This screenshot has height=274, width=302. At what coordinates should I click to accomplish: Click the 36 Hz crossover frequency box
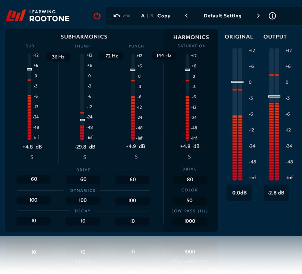coord(58,57)
